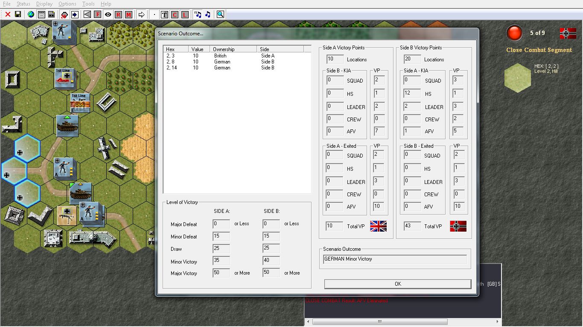Select the tank with plain green triangle marker
The image size is (583, 327).
point(67,126)
